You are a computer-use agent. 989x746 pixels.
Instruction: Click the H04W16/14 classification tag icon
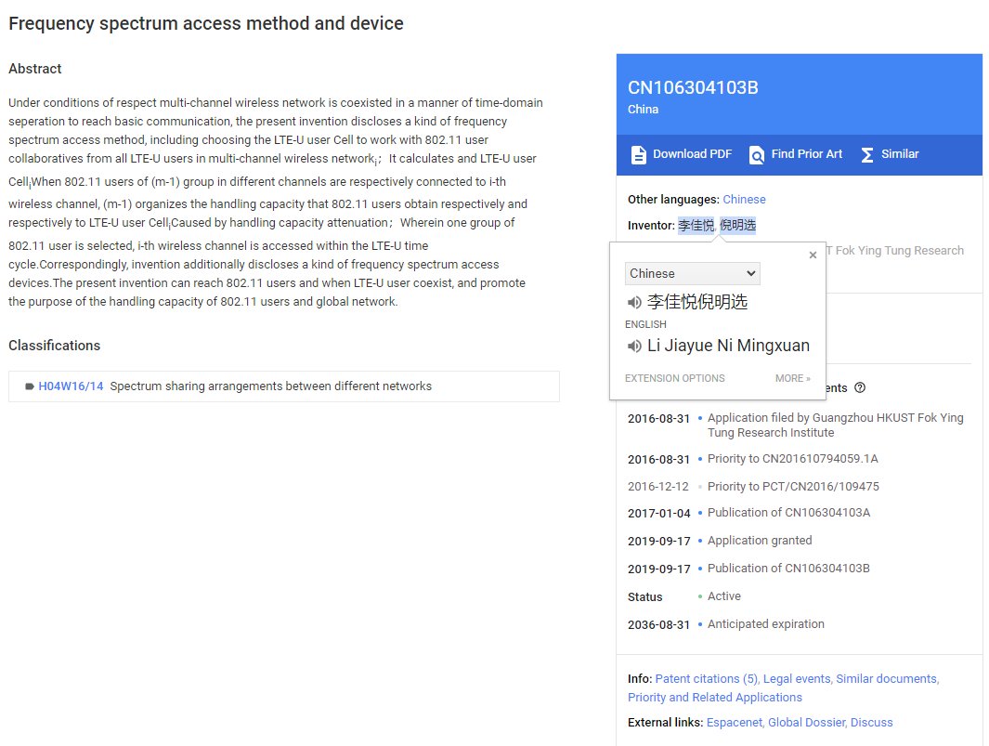pos(29,386)
